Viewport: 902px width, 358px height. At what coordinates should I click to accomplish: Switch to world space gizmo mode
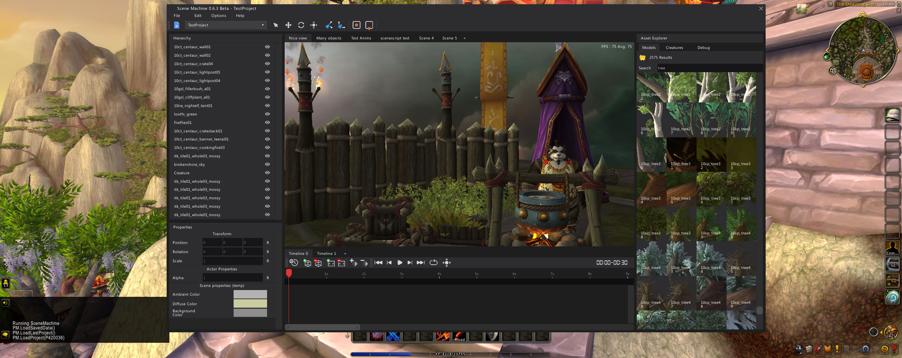point(341,25)
